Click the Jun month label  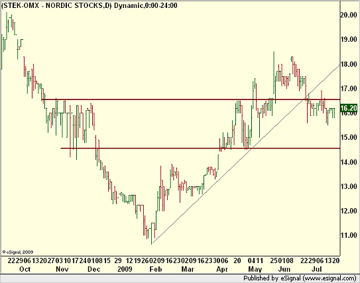tap(284, 269)
